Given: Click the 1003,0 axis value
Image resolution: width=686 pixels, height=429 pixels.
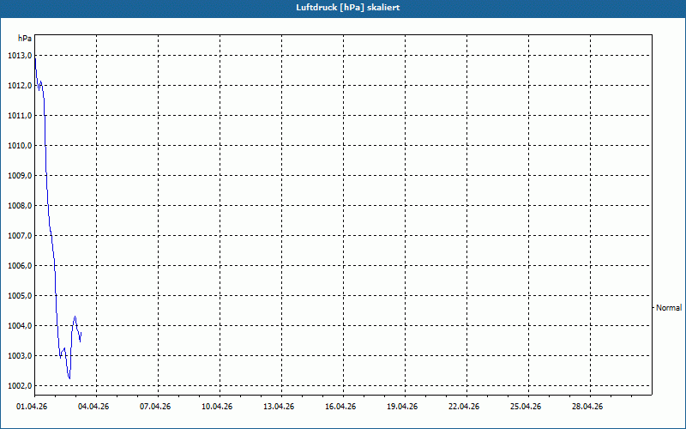Looking at the screenshot, I should [x=20, y=356].
